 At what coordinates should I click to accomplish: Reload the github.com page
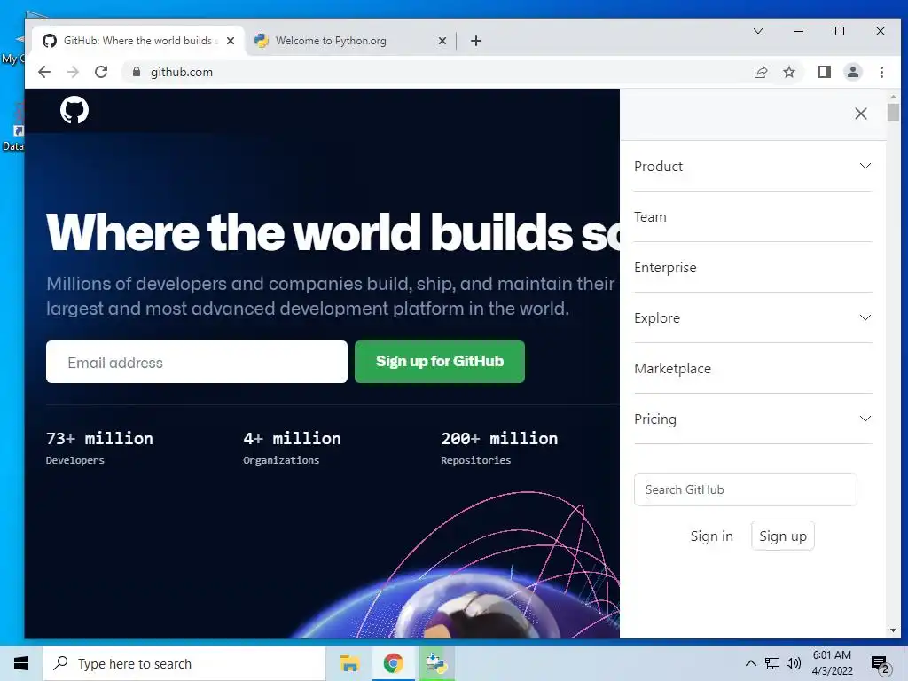[101, 72]
